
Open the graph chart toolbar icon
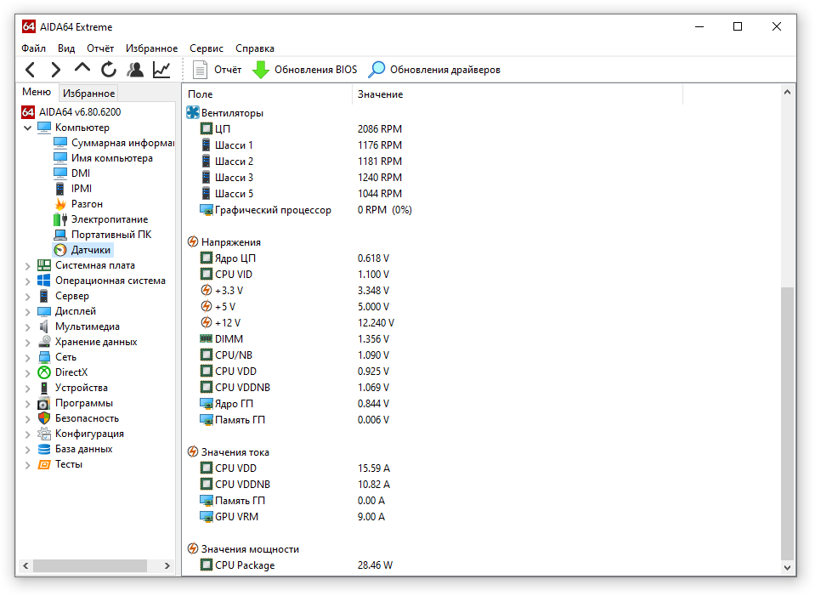pyautogui.click(x=161, y=70)
